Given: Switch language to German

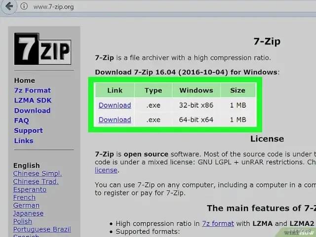Looking at the screenshot, I should click(x=26, y=205).
